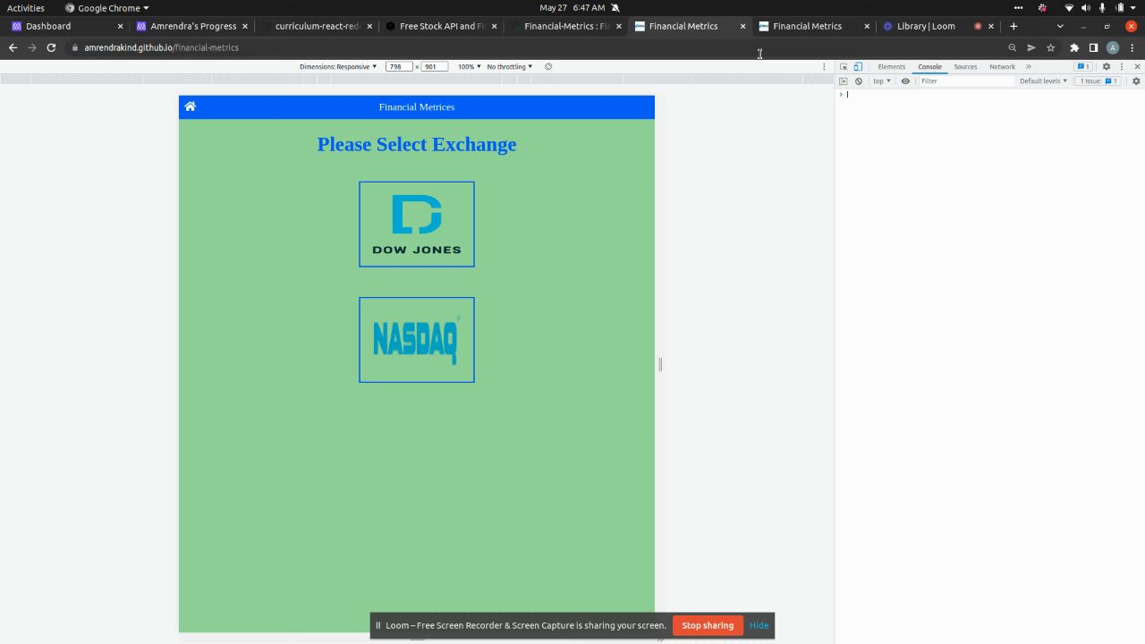This screenshot has height=644, width=1145.
Task: Close the Library | Loom tab
Action: point(991,26)
